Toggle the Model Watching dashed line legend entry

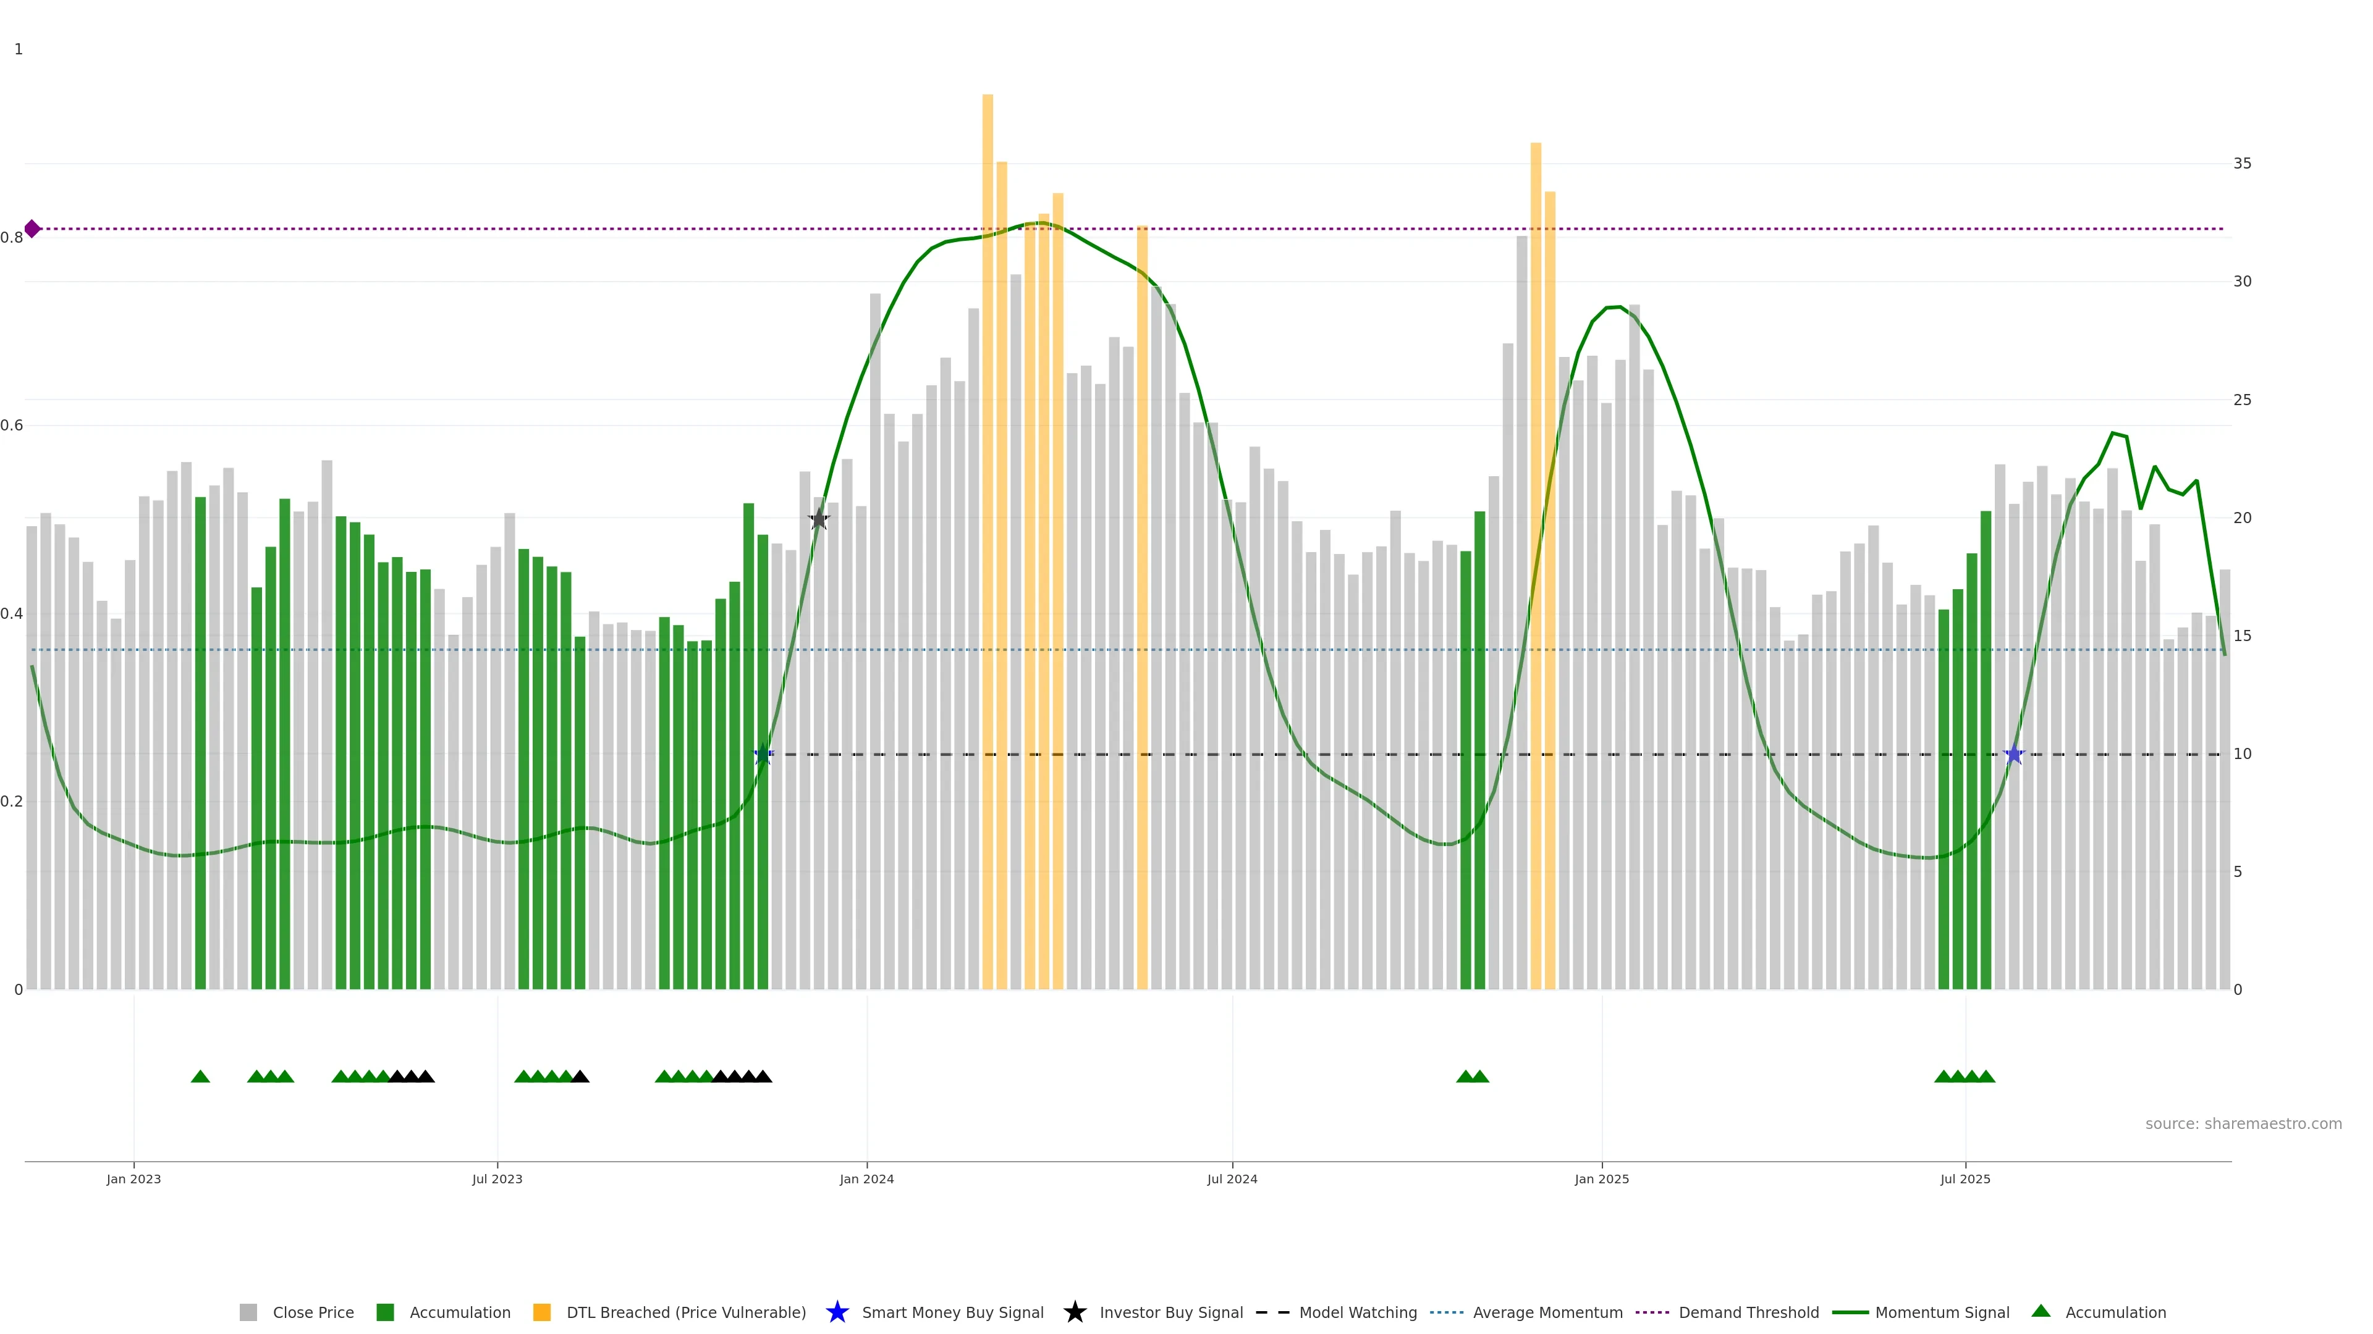pos(1357,1312)
